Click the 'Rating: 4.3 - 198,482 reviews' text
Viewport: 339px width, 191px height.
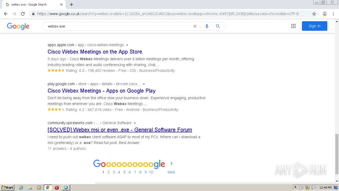(x=90, y=71)
